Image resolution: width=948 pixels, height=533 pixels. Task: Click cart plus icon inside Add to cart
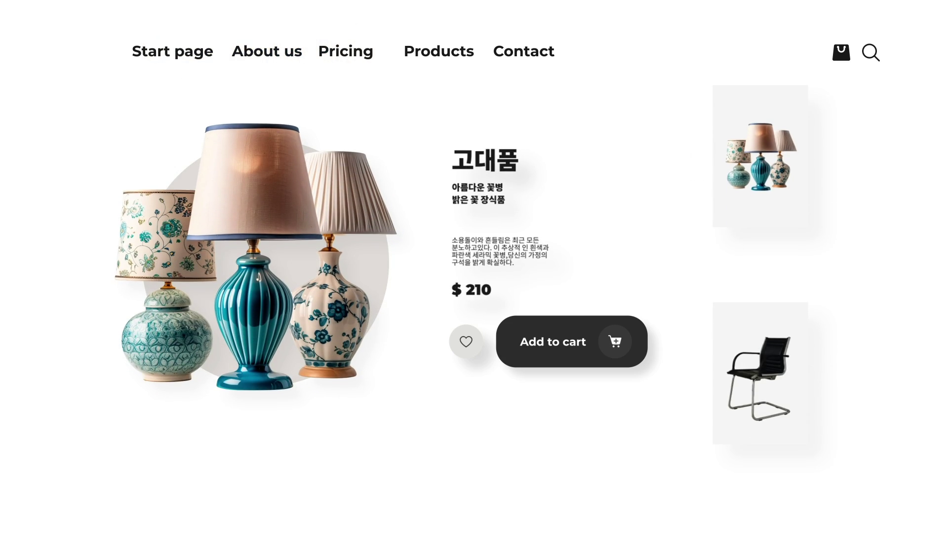pyautogui.click(x=615, y=342)
